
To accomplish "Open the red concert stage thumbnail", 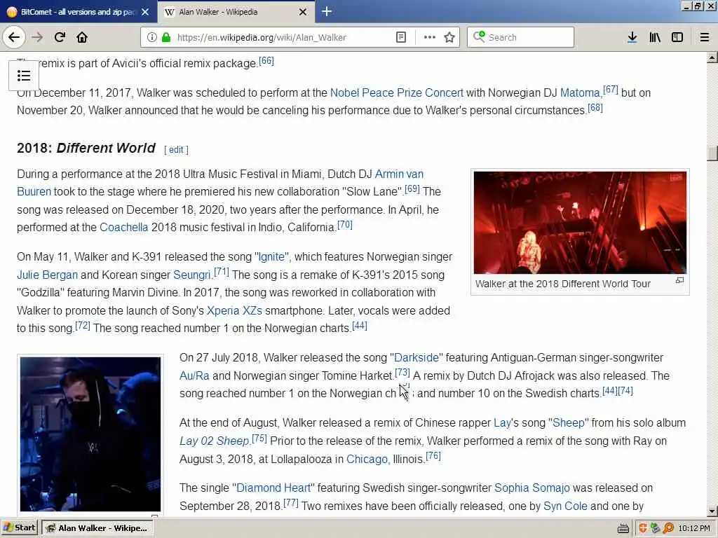I will click(580, 223).
